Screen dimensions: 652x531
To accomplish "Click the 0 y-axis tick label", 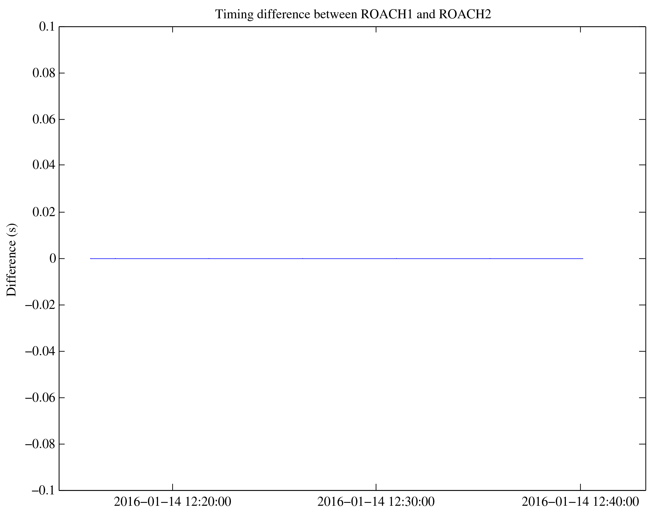I will [x=53, y=259].
